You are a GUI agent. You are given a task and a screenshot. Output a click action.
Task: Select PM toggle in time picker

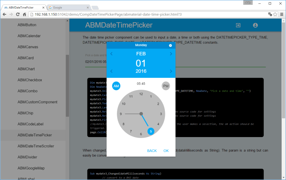(166, 86)
